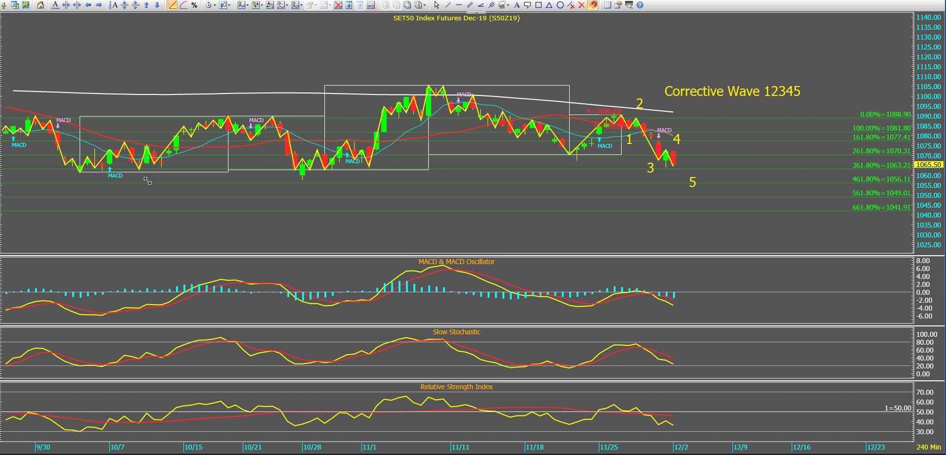The width and height of the screenshot is (946, 455).
Task: Expand the candlestick chart type dropdown
Action: click(x=230, y=5)
